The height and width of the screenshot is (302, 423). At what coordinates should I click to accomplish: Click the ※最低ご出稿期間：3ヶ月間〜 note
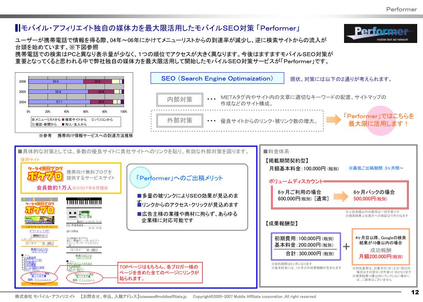[x=376, y=168]
